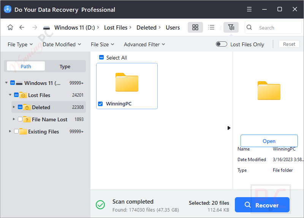This screenshot has height=218, width=304.
Task: Click the 'File folder' type value
Action: click(x=283, y=170)
